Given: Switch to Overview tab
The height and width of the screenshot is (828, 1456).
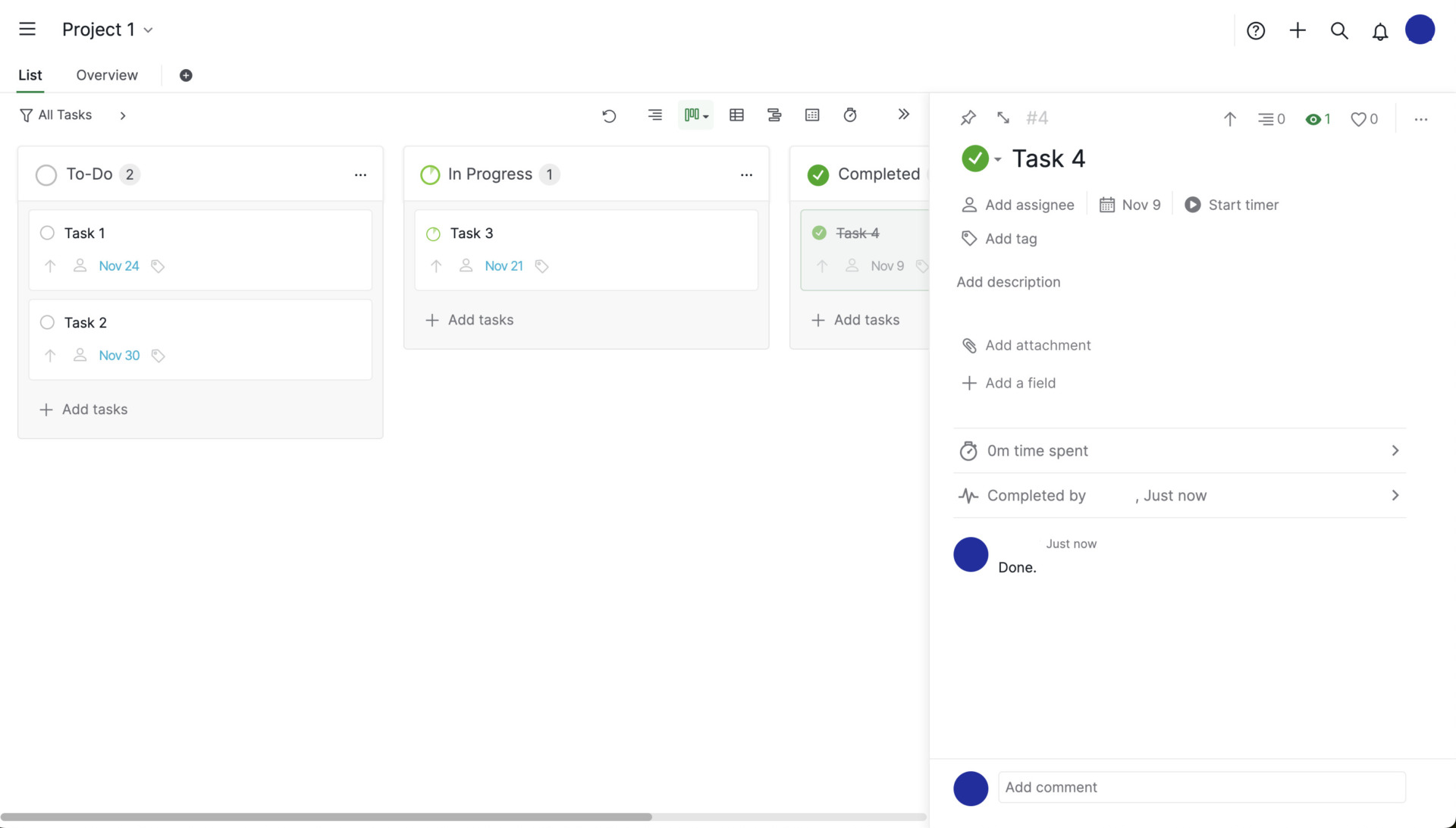Looking at the screenshot, I should coord(107,75).
